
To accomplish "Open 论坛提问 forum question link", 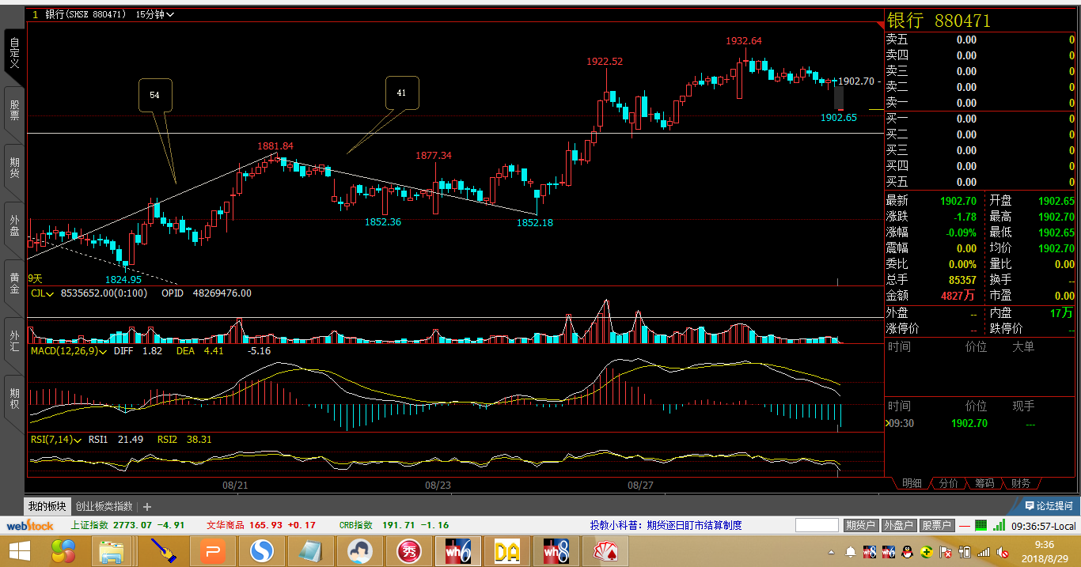I will (x=1049, y=506).
